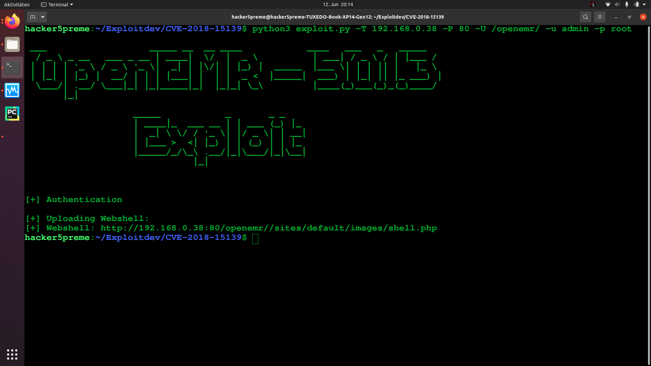The height and width of the screenshot is (366, 651).
Task: Open Firefox from the dock
Action: click(x=12, y=21)
